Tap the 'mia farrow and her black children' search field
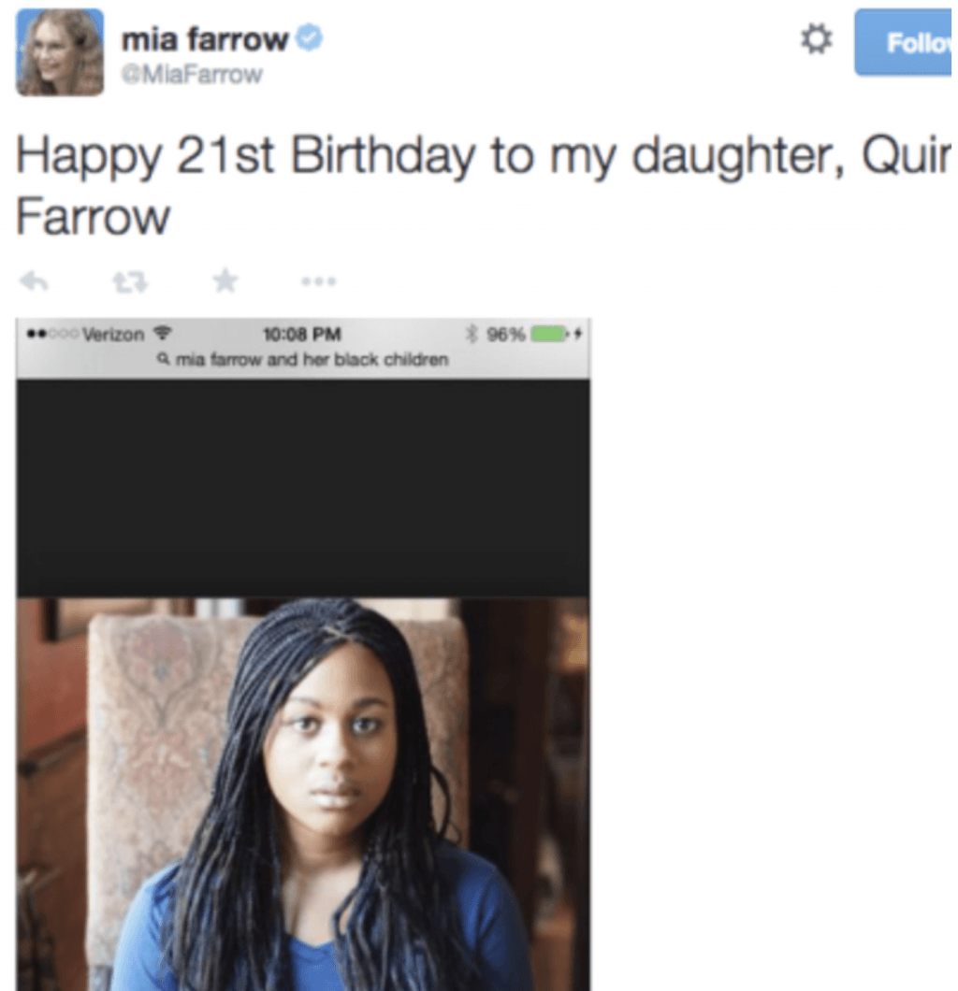Viewport: 958px width, 991px height. (x=303, y=359)
